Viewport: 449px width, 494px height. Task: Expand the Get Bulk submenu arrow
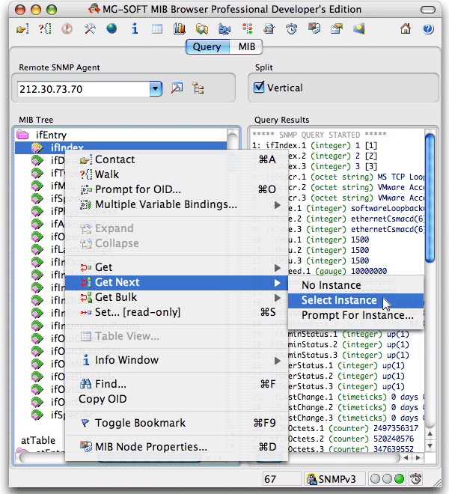click(278, 298)
